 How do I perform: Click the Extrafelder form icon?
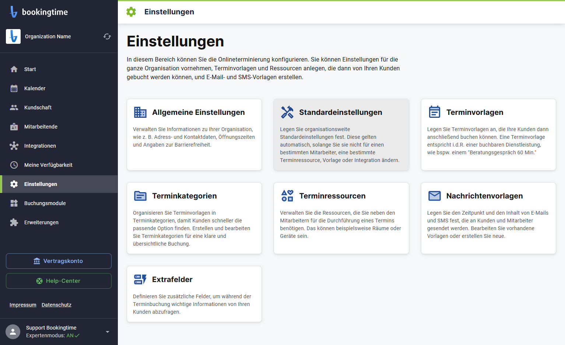tap(140, 279)
